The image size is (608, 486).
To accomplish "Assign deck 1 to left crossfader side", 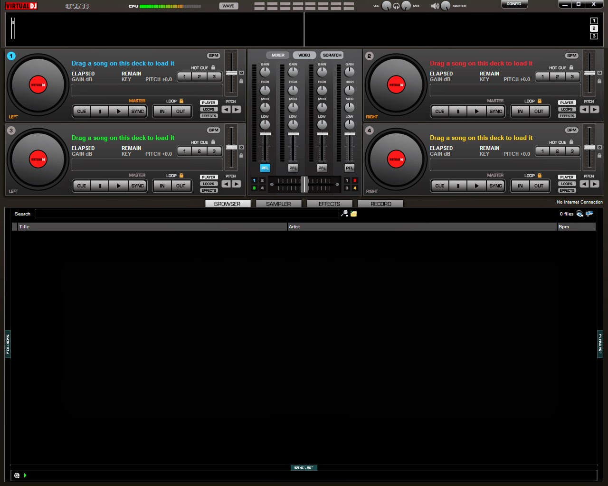I will pos(254,180).
